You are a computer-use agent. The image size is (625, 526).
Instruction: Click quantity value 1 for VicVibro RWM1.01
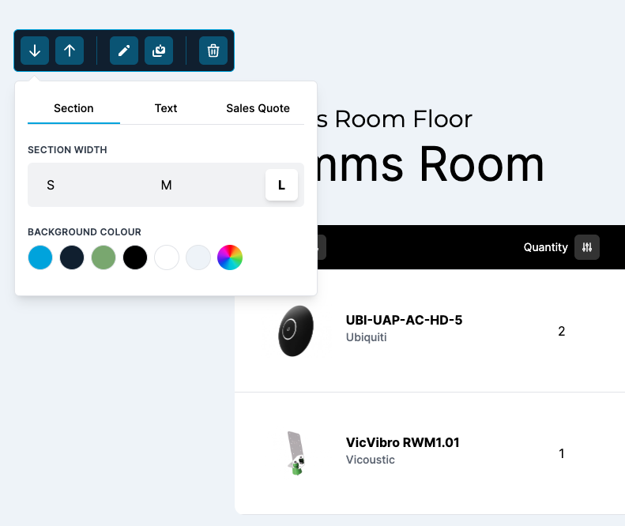tap(561, 453)
